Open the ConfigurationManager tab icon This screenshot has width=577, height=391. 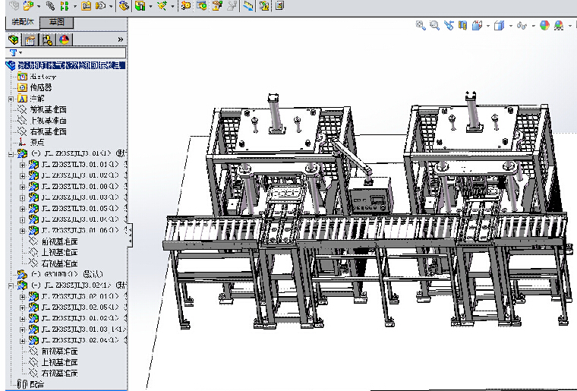coord(47,39)
